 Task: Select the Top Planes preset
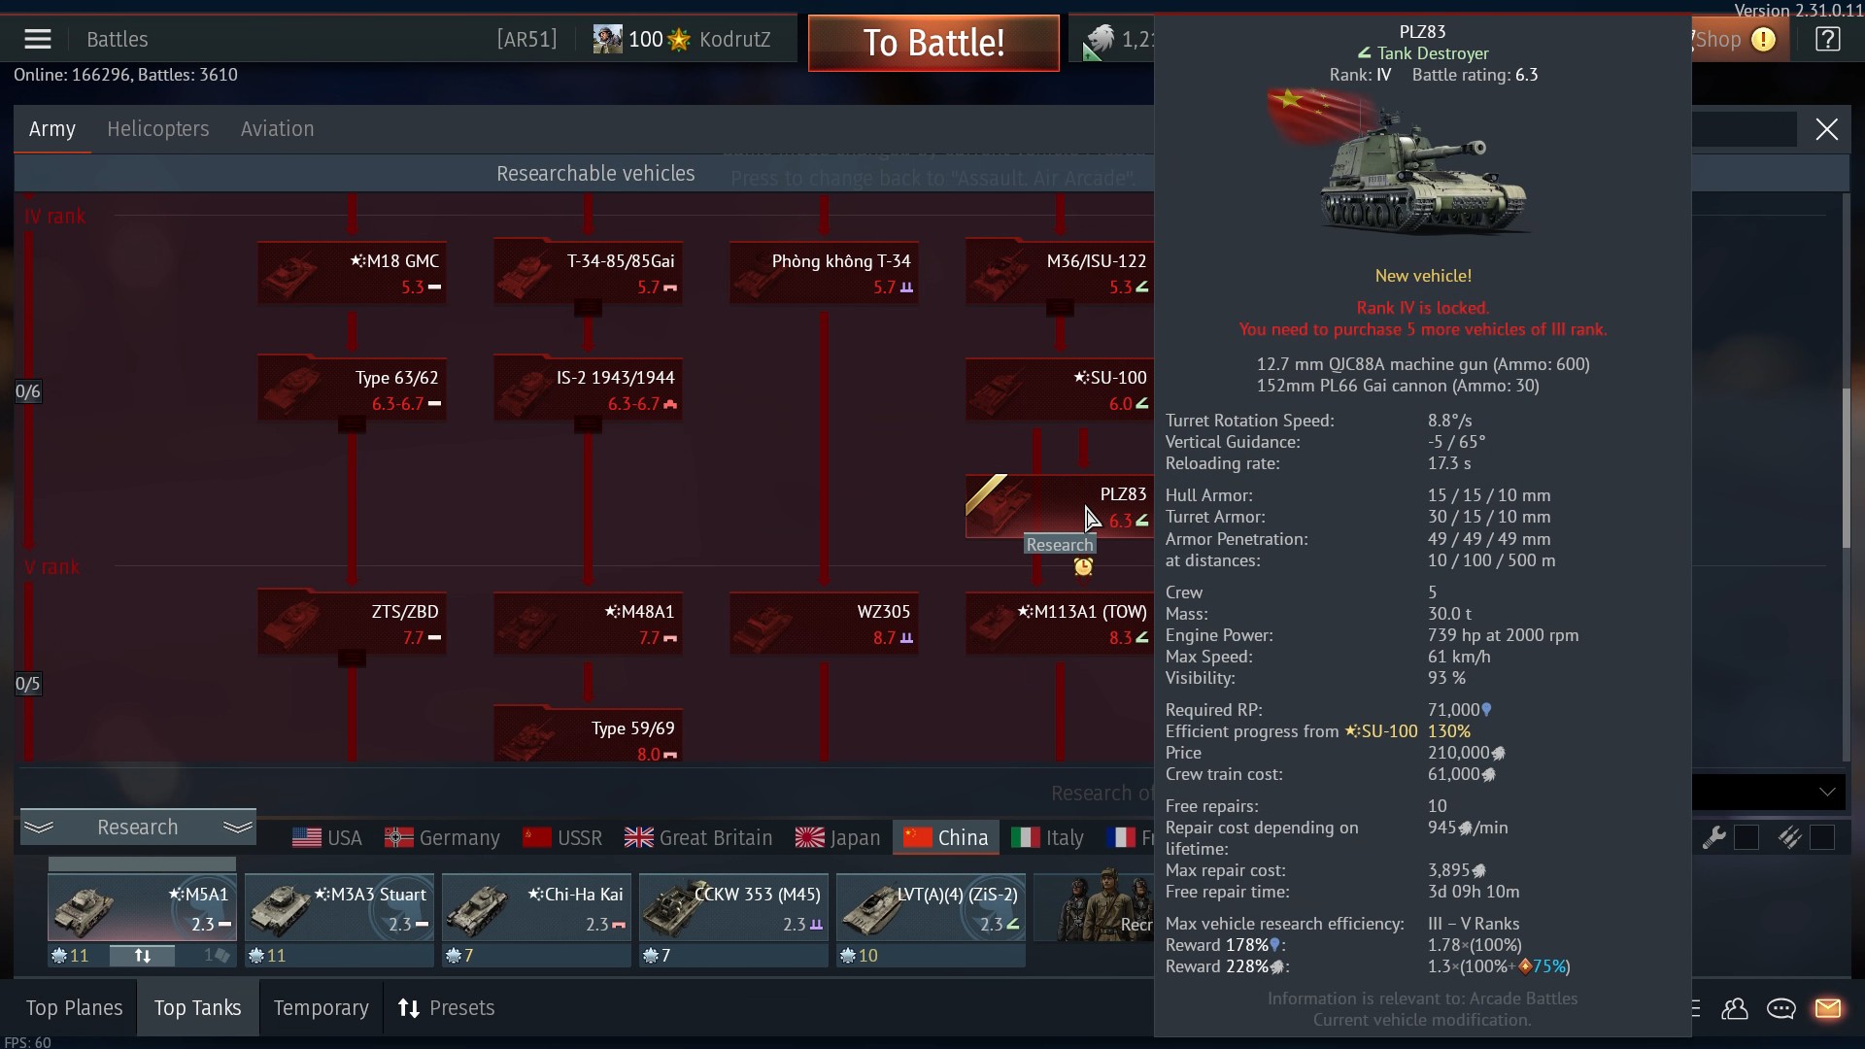click(x=74, y=1008)
